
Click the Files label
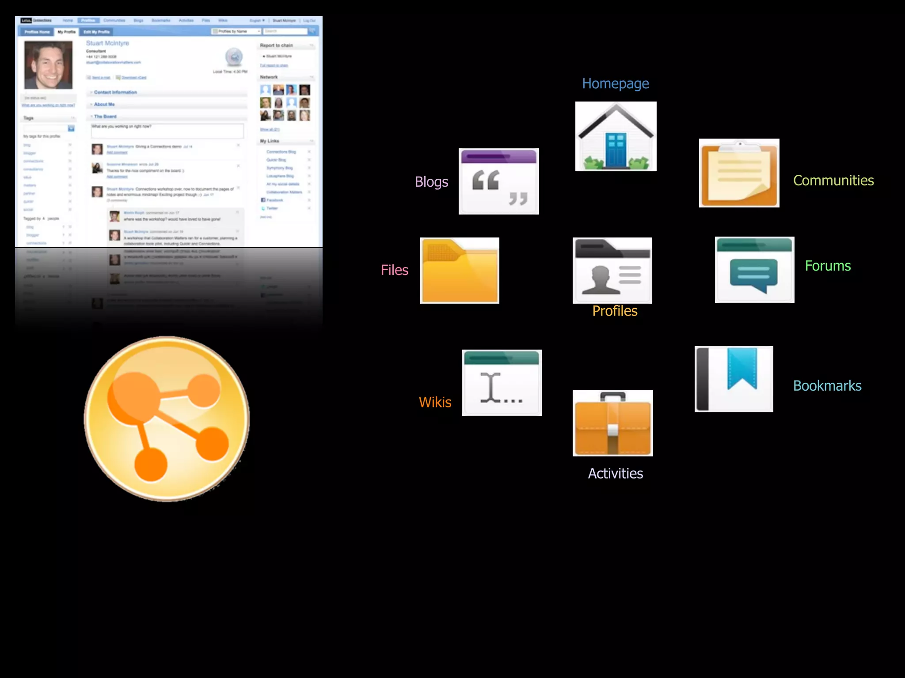[x=395, y=270]
